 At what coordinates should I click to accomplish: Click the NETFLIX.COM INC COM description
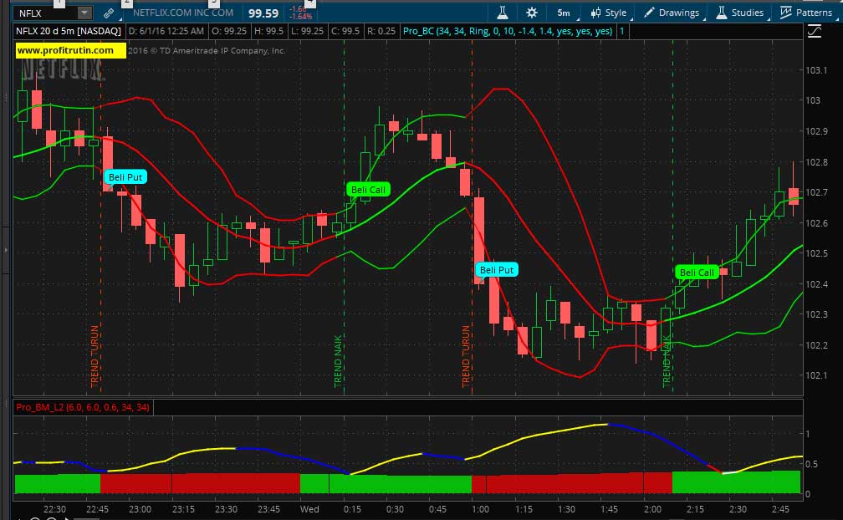pyautogui.click(x=183, y=13)
